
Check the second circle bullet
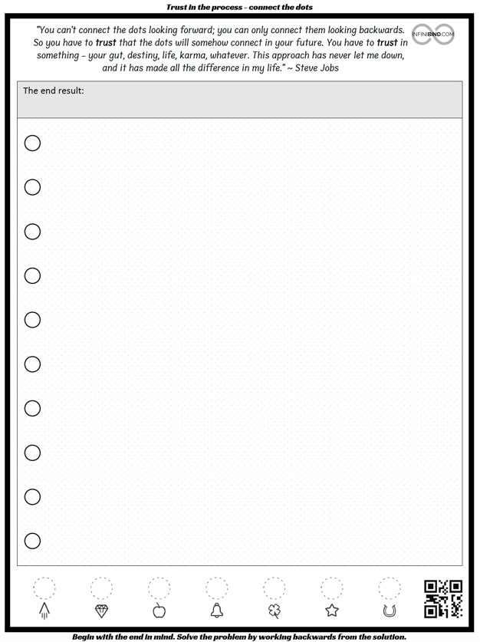point(32,187)
